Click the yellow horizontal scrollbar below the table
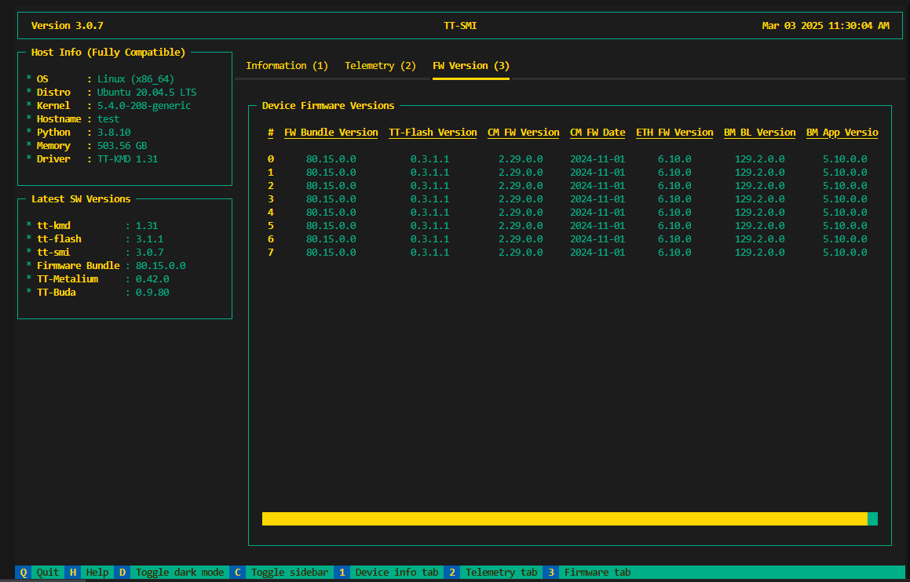The width and height of the screenshot is (910, 582). [x=565, y=518]
